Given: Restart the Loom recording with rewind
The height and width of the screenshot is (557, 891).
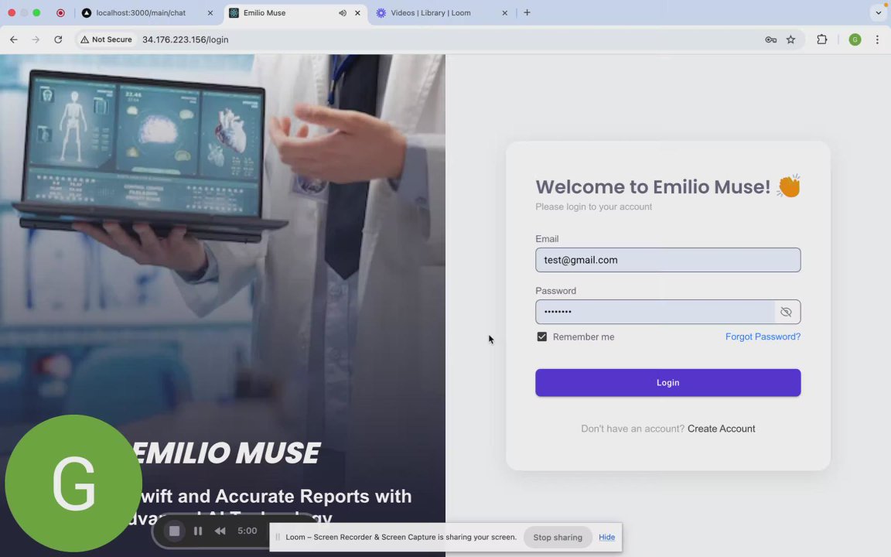Looking at the screenshot, I should point(220,531).
